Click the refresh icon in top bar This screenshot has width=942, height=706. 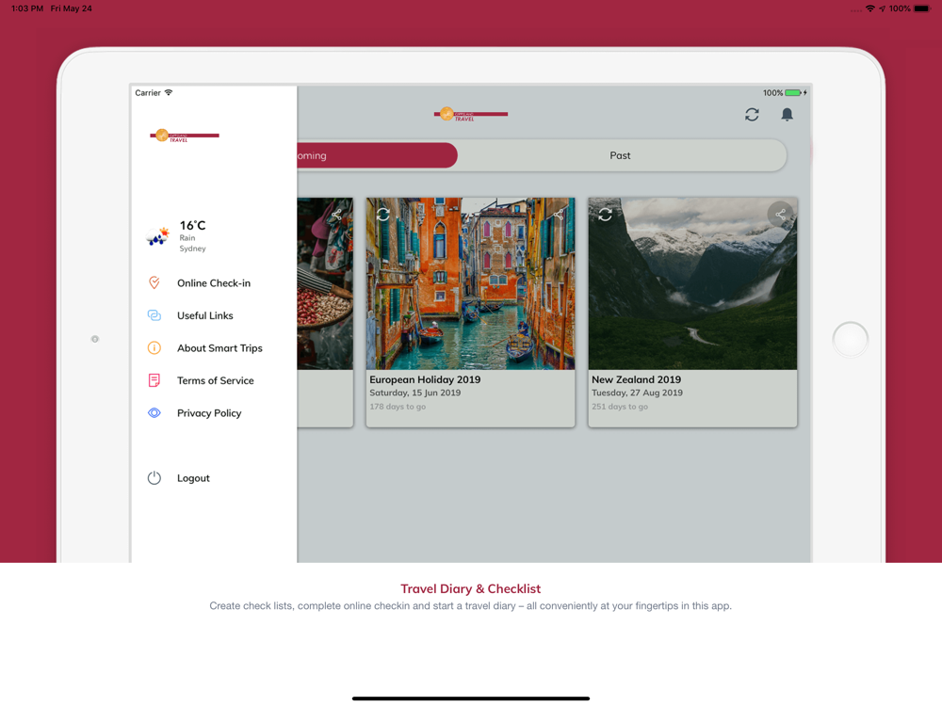click(752, 114)
